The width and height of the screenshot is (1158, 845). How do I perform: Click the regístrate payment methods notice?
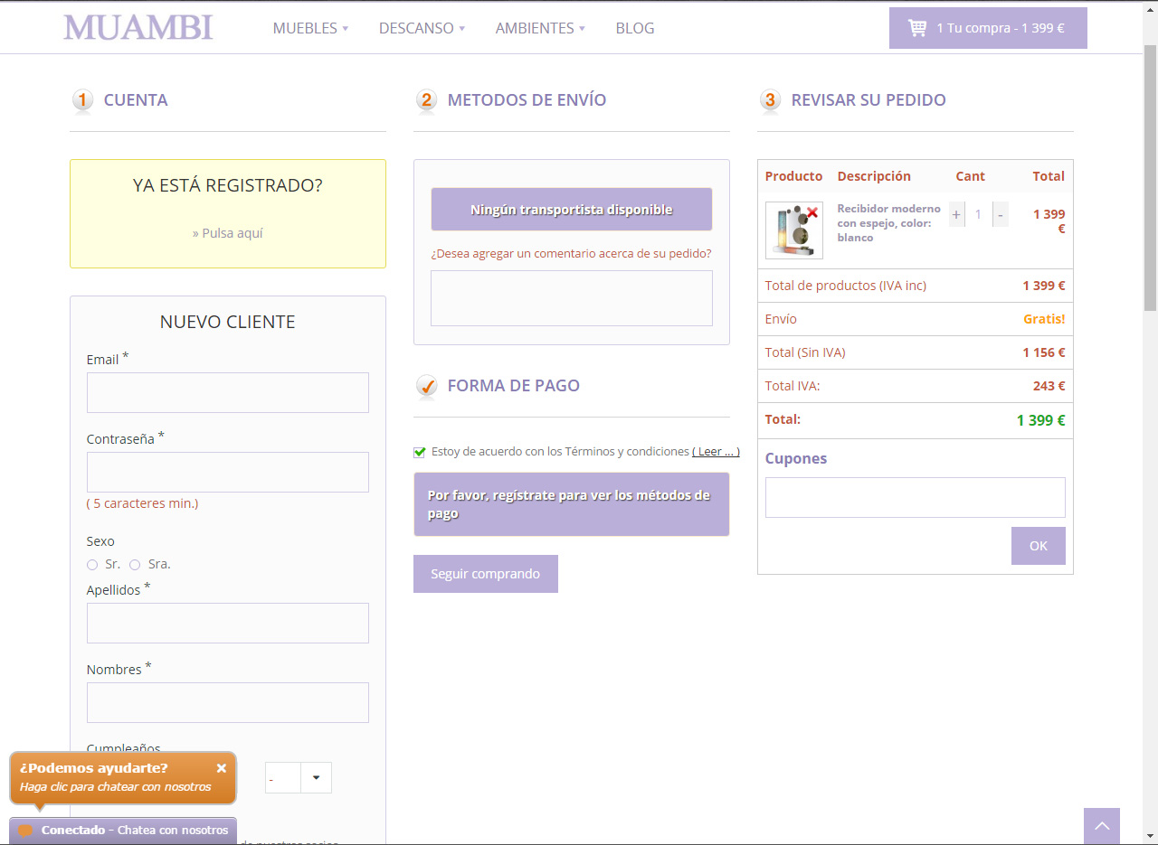coord(572,504)
